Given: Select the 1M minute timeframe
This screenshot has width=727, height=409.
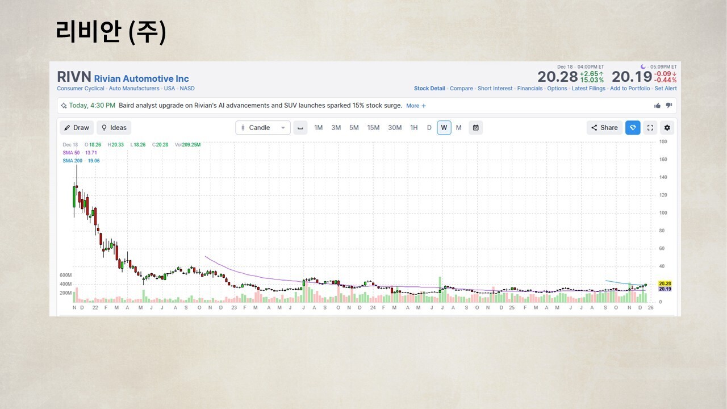Looking at the screenshot, I should 319,128.
